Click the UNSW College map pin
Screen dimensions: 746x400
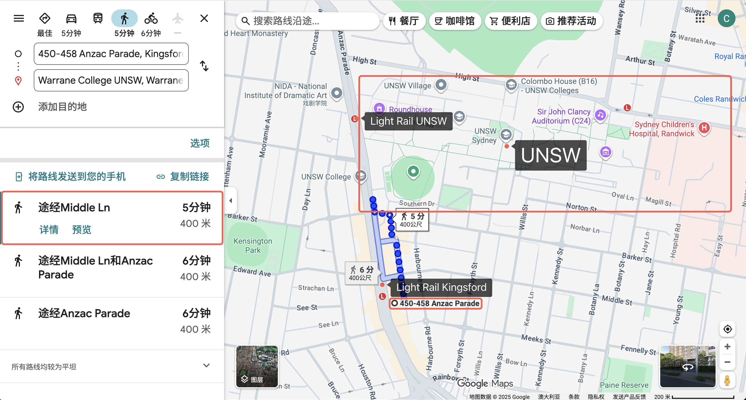tap(361, 176)
